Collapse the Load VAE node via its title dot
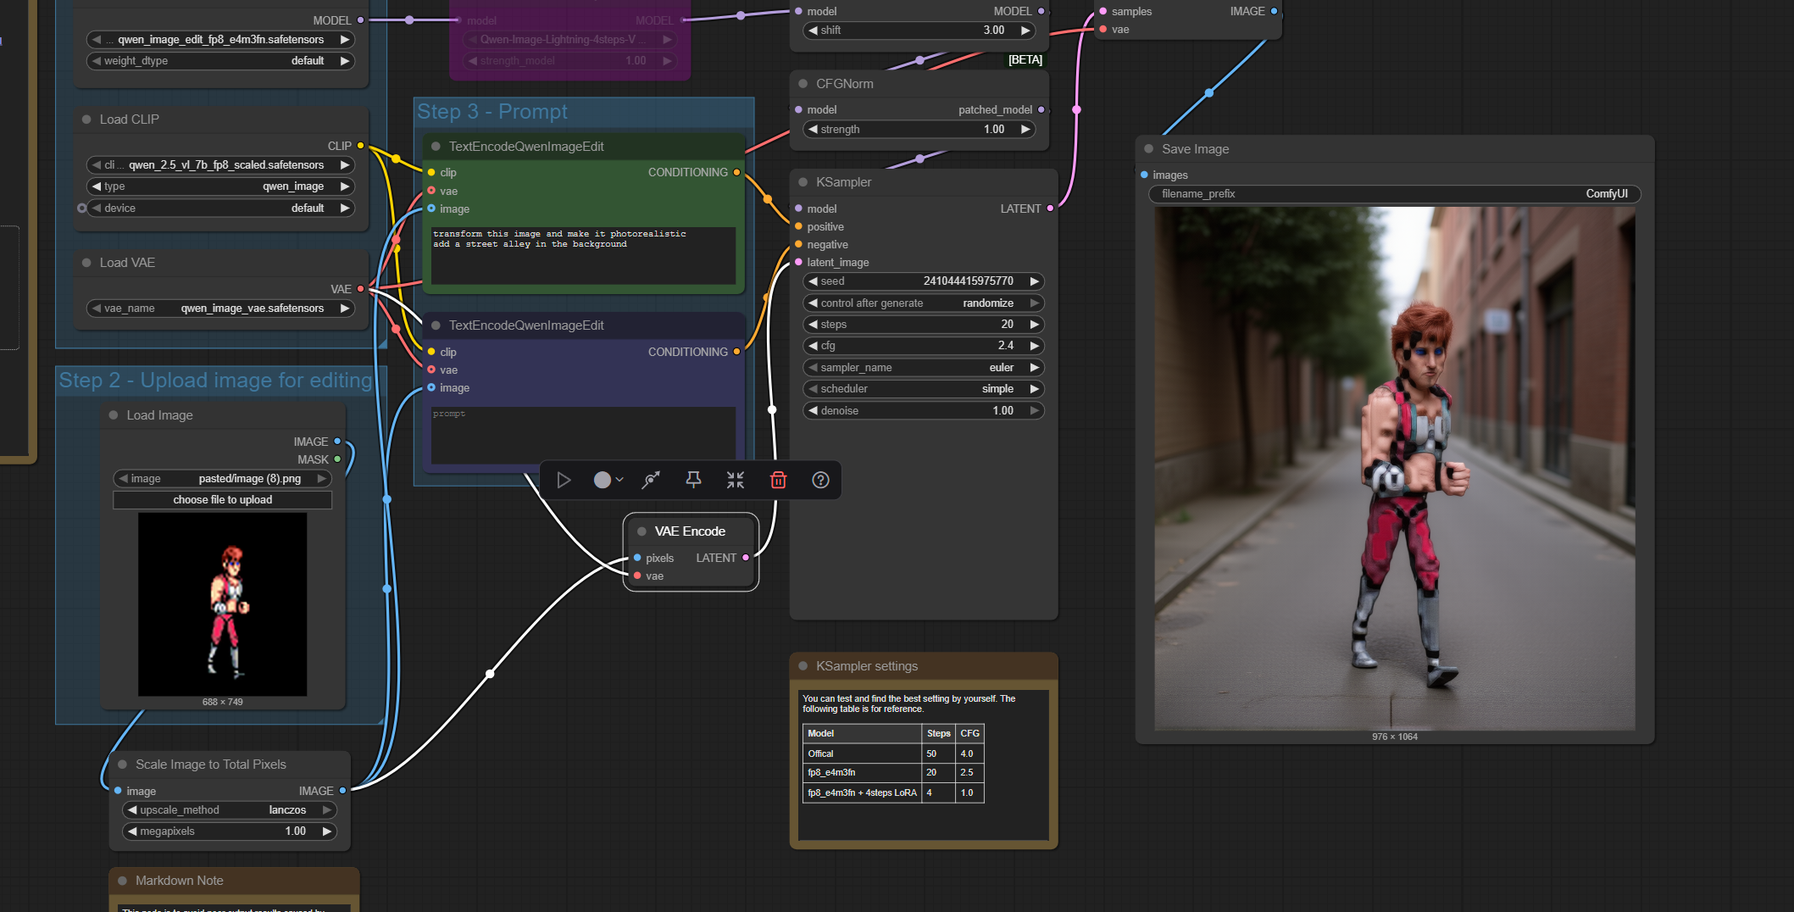Screen dimensions: 1794x912 [86, 263]
